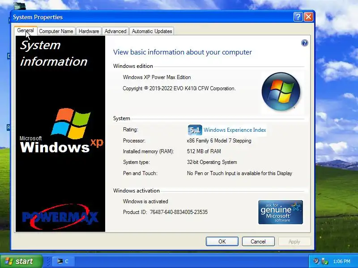
Task: Click the 'Windows activation' section label
Action: tap(136, 191)
